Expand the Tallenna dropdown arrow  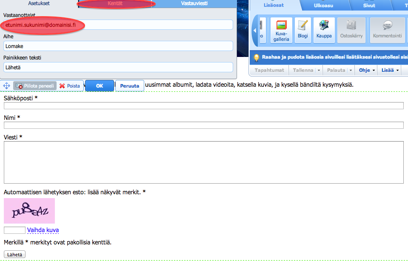(317, 70)
